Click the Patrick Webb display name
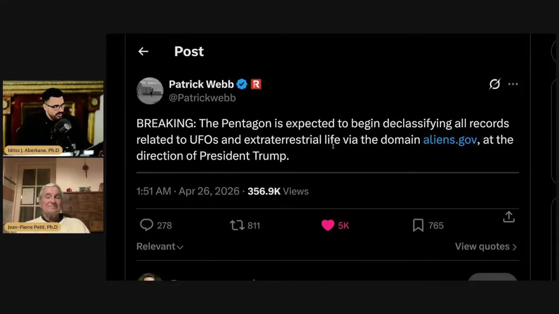Image resolution: width=559 pixels, height=314 pixels. pyautogui.click(x=201, y=84)
